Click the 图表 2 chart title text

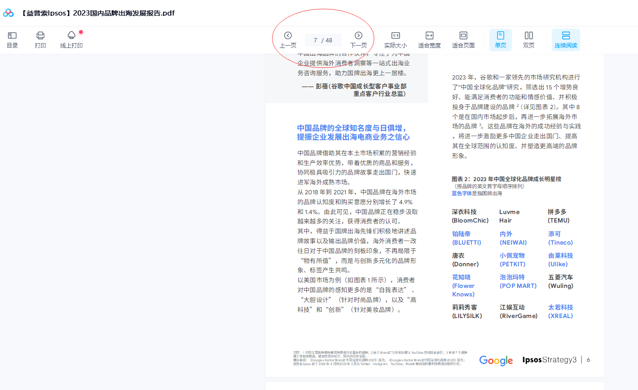(x=506, y=179)
